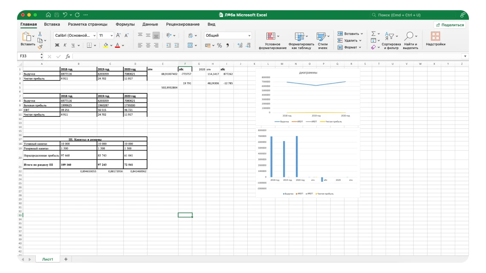Click the red font color swatch
The width and height of the screenshot is (486, 273).
click(117, 45)
